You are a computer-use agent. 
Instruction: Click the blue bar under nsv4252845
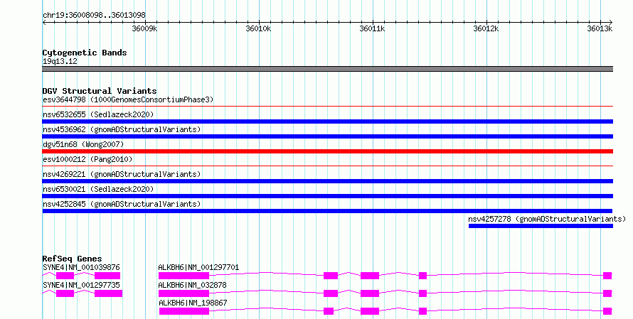click(x=327, y=211)
